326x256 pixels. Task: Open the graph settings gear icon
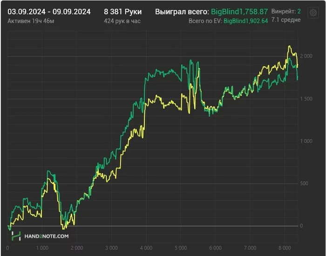tap(313, 13)
